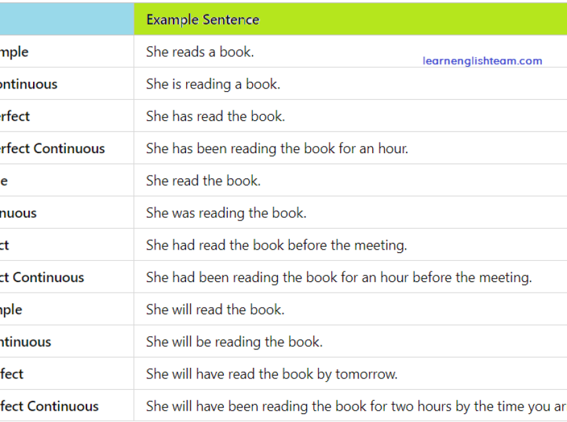Select "She was reading the book." cell

point(226,213)
